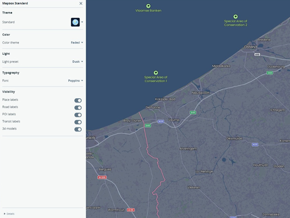The height and width of the screenshot is (218, 290).
Task: Click the Staden town label
Action: click(279, 167)
